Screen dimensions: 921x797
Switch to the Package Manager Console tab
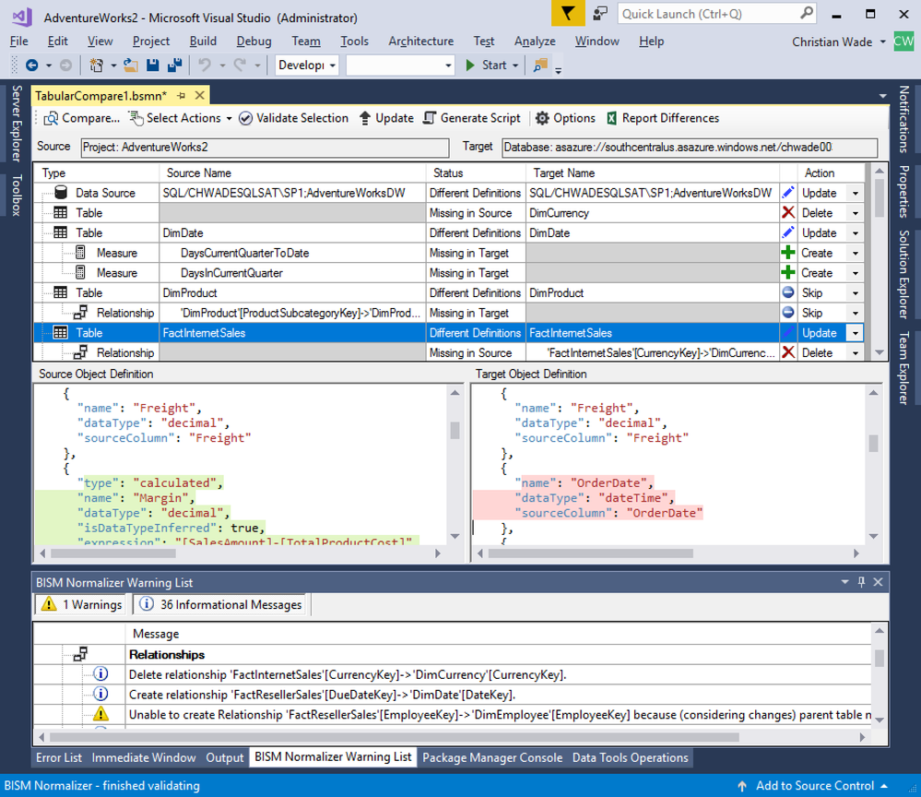491,757
